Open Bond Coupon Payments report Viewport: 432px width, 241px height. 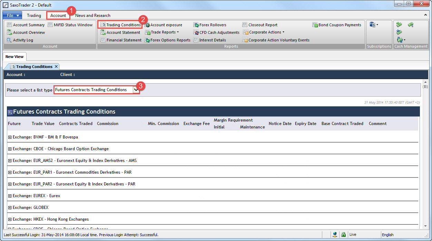337,25
